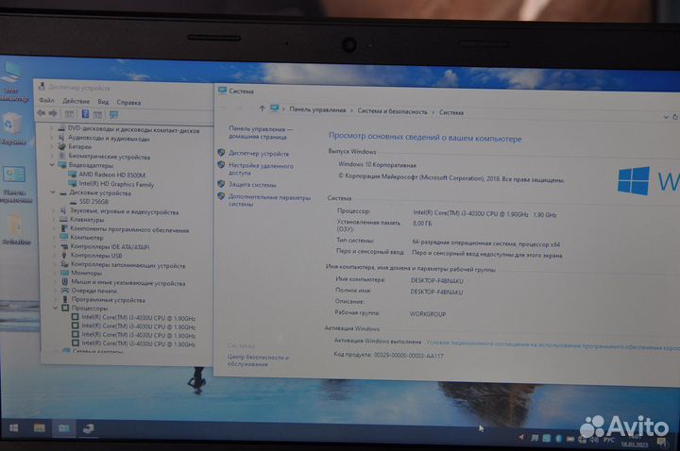This screenshot has height=451, width=680.
Task: Expand the Мониторы category
Action: coord(55,273)
